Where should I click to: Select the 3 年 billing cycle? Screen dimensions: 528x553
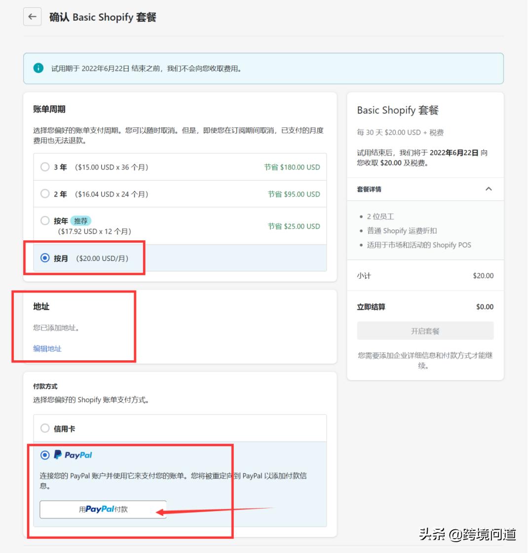(45, 167)
